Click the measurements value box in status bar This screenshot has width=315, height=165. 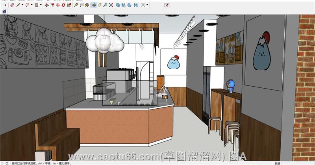pyautogui.click(x=297, y=163)
